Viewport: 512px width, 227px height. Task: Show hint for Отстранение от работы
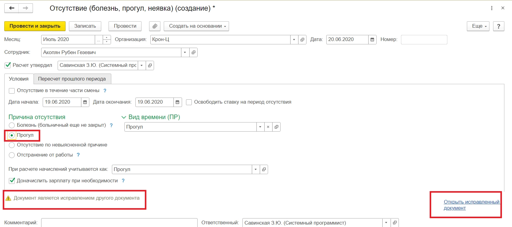78,155
